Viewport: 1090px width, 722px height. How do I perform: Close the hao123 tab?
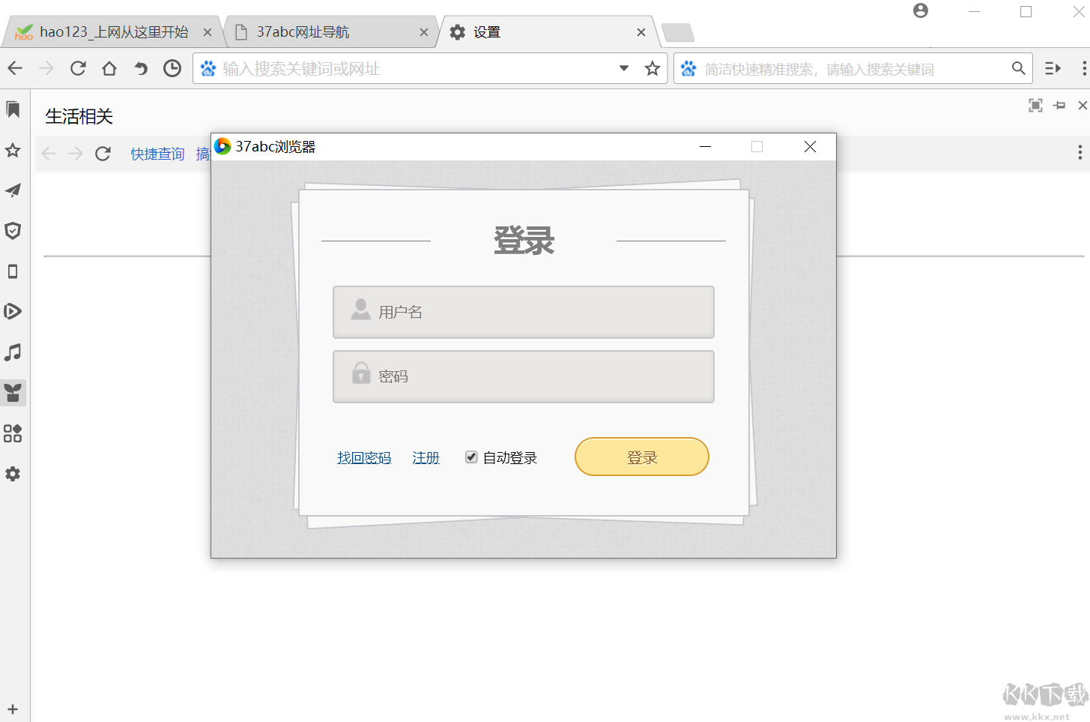click(208, 32)
